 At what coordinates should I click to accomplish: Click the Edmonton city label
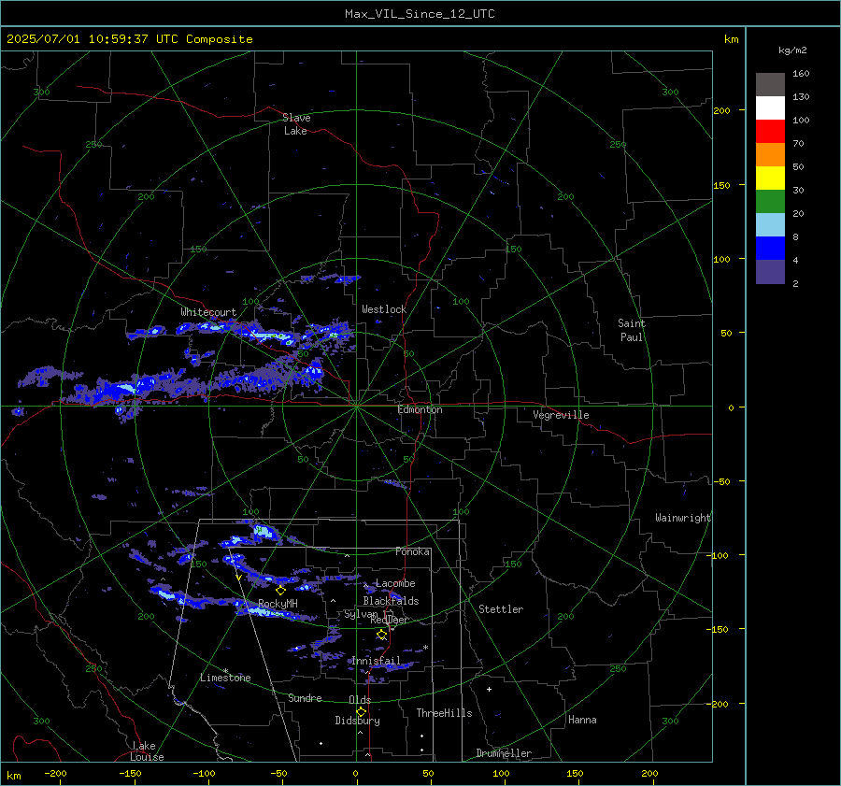tap(420, 410)
